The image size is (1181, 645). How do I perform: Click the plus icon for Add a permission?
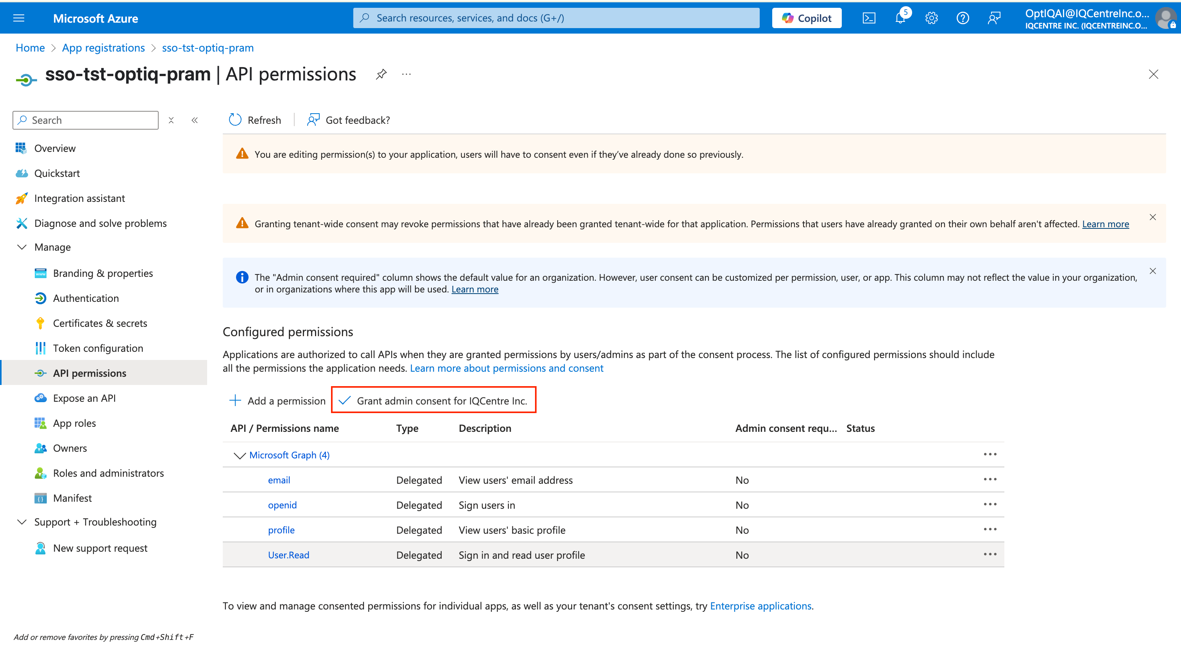pyautogui.click(x=235, y=400)
